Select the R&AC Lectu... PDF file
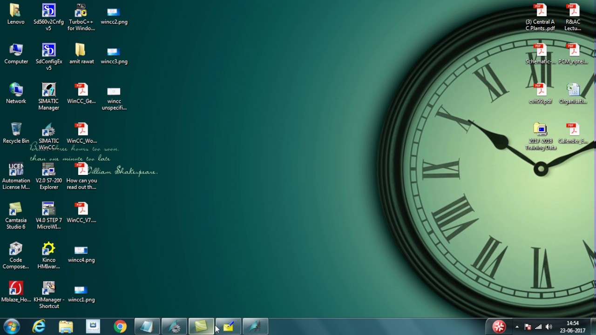The height and width of the screenshot is (335, 596). 573,17
